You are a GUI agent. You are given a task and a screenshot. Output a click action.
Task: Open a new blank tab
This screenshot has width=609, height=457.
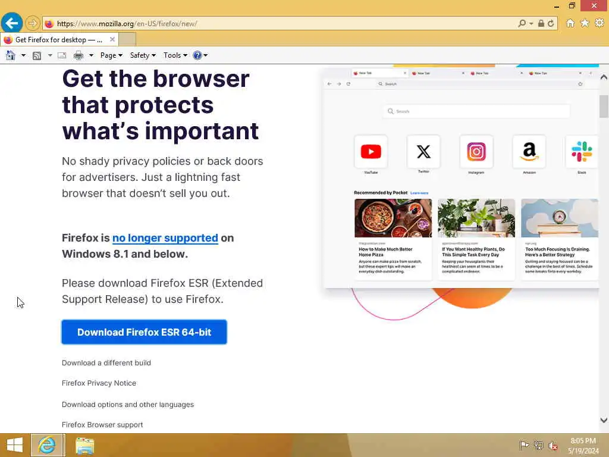pyautogui.click(x=127, y=39)
